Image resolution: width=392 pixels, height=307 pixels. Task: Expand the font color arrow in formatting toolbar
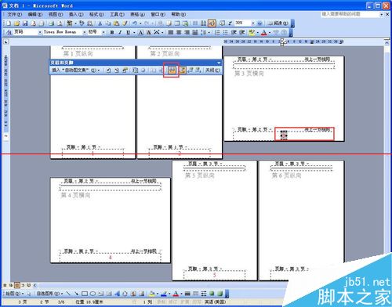270,33
